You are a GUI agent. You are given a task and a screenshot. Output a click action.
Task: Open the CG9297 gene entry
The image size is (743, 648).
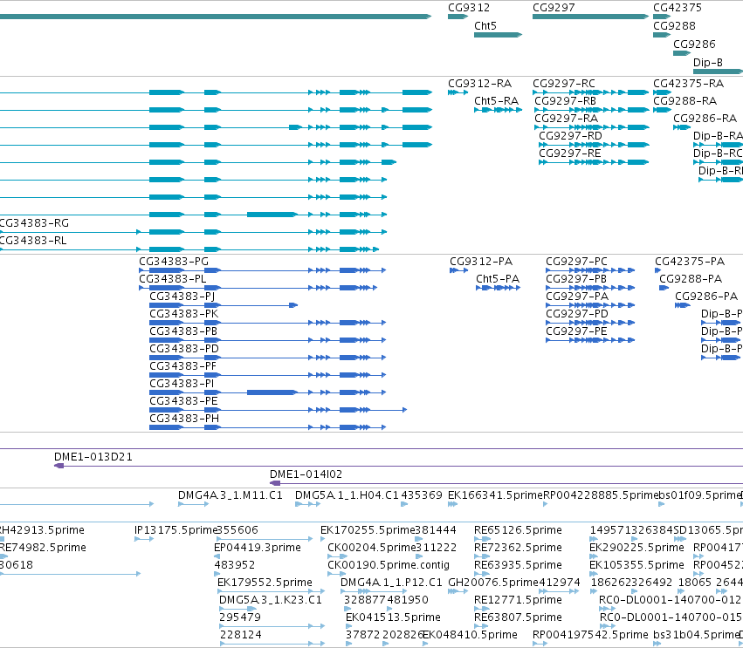(x=590, y=17)
